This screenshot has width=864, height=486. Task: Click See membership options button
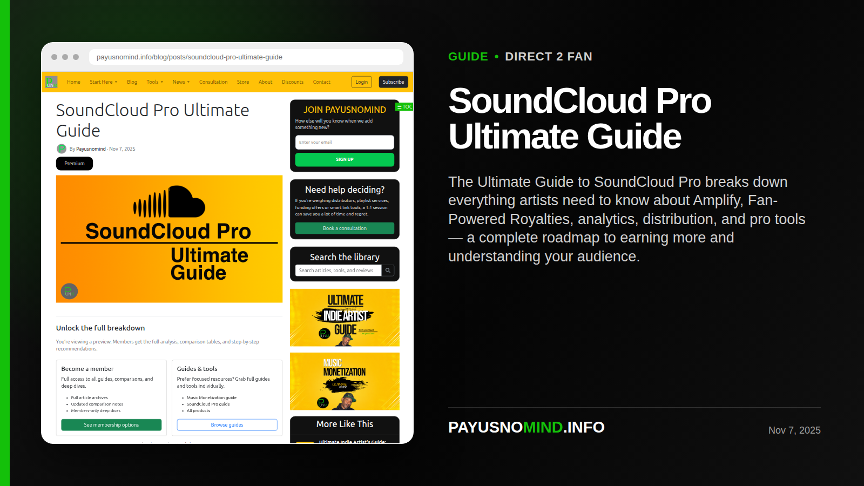click(x=111, y=425)
